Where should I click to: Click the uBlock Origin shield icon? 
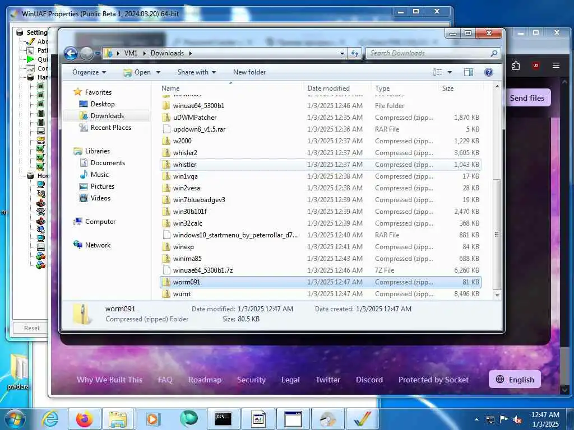(x=536, y=66)
